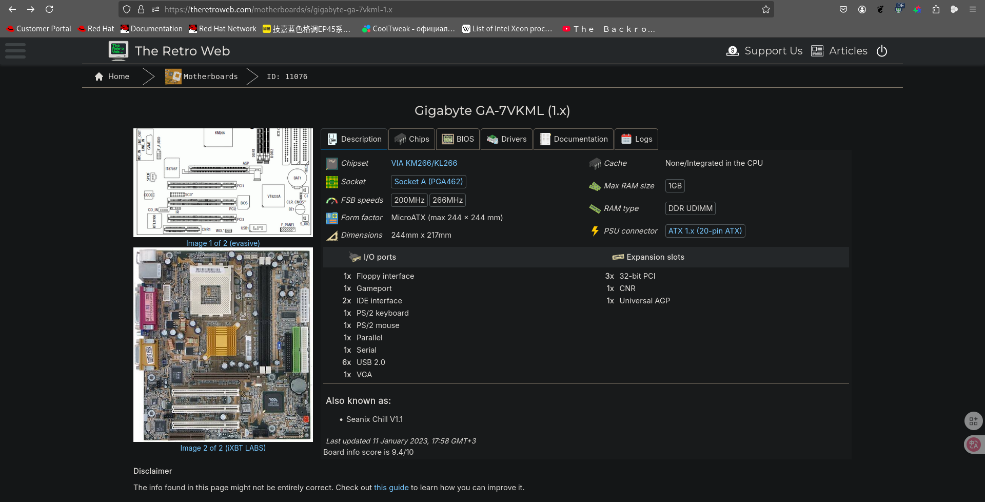Click the power icon in the site header
Image resolution: width=985 pixels, height=502 pixels.
[x=882, y=51]
